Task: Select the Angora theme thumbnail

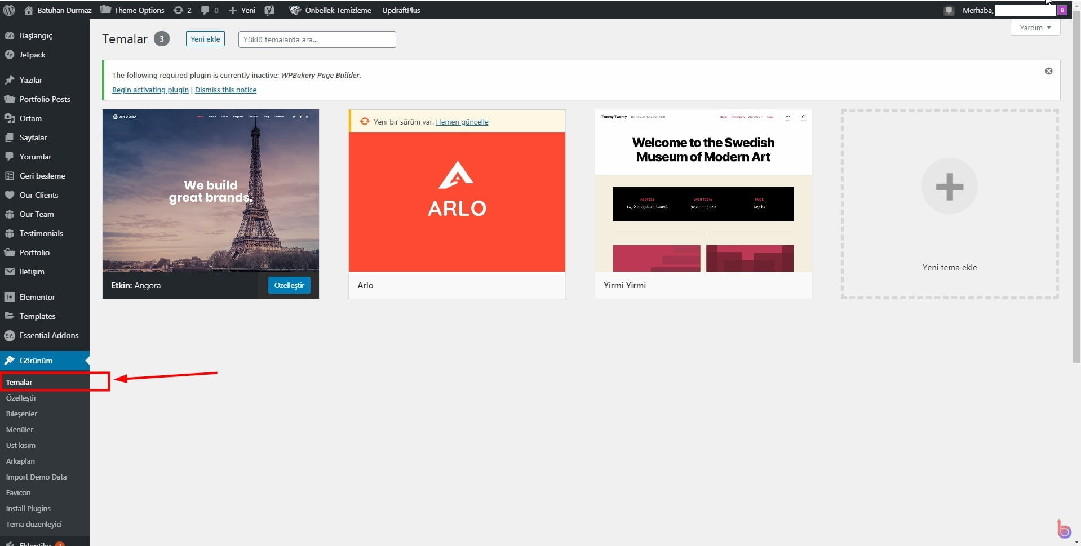Action: 211,190
